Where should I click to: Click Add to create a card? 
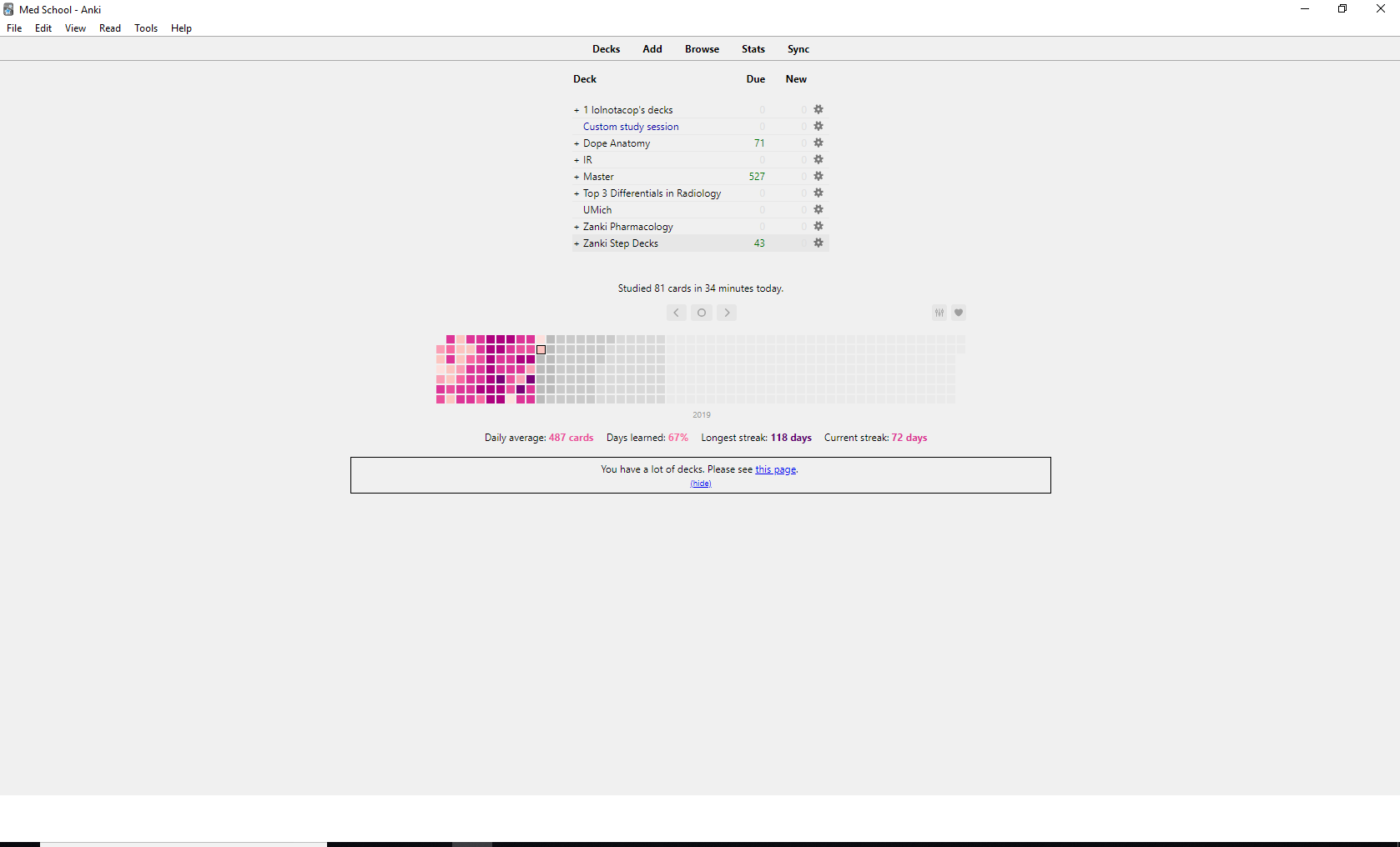pyautogui.click(x=652, y=49)
